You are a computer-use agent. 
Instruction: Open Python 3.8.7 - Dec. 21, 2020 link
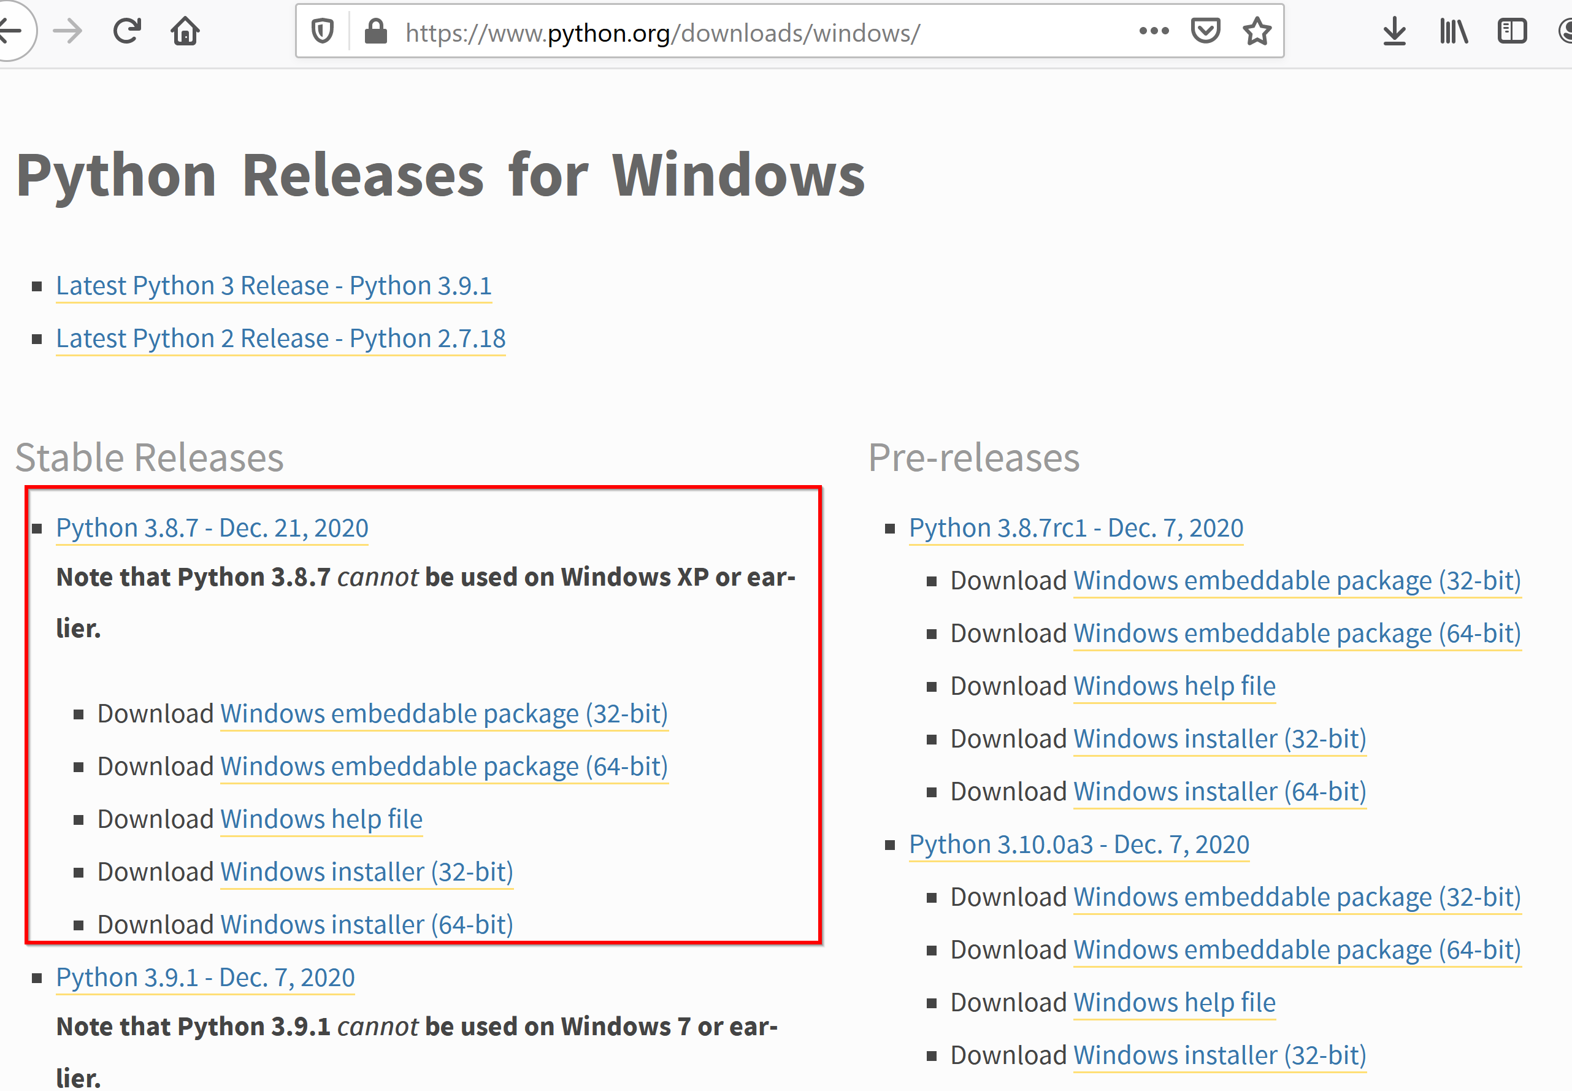click(x=212, y=529)
